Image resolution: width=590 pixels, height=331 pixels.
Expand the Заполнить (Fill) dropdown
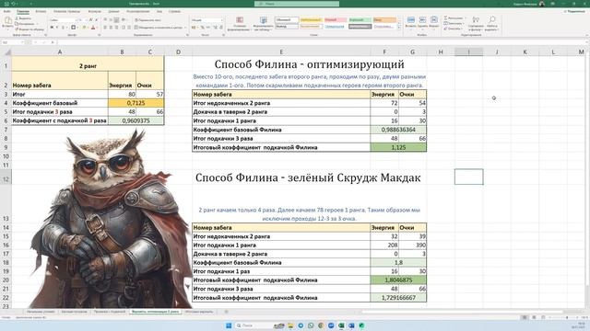click(463, 23)
